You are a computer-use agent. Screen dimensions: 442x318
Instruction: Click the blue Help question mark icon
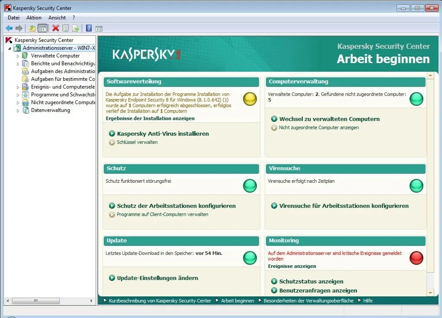[x=89, y=28]
